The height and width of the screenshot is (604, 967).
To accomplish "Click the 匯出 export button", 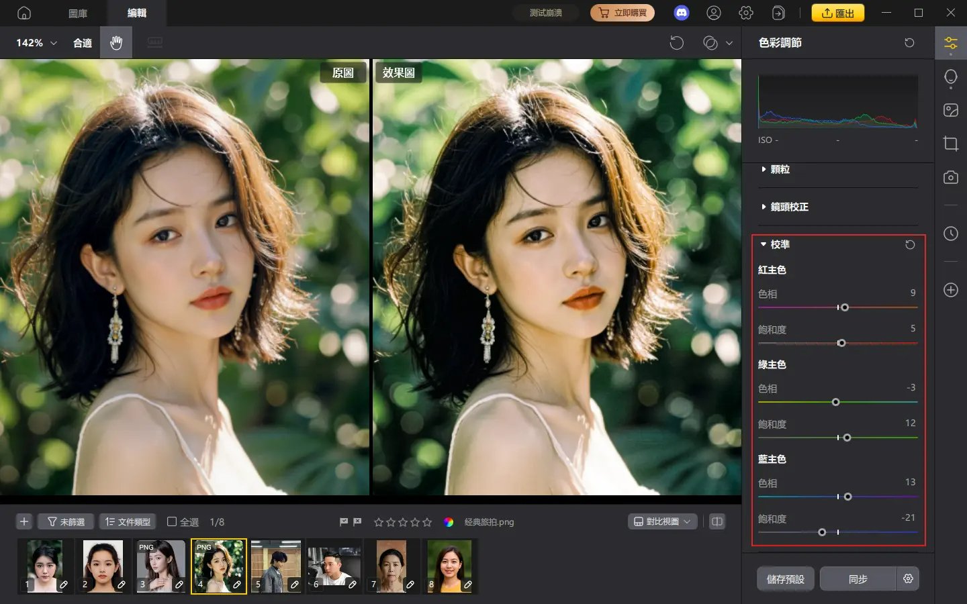I will [x=837, y=13].
